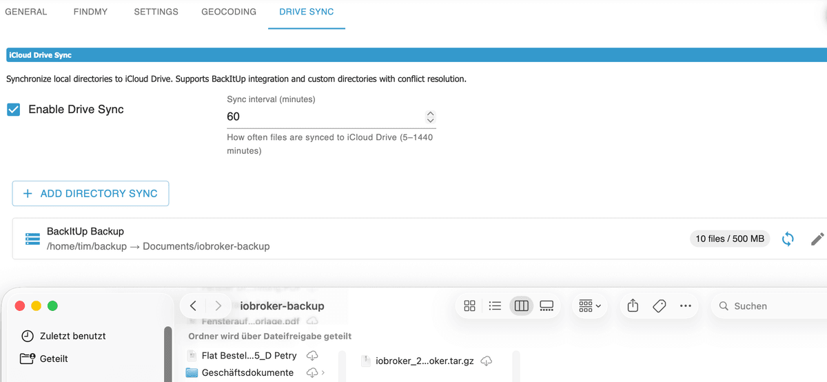Open the Finder tags icon
827x382 pixels.
(659, 305)
